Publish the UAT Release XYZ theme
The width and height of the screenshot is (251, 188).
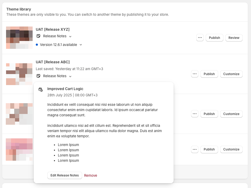214,38
